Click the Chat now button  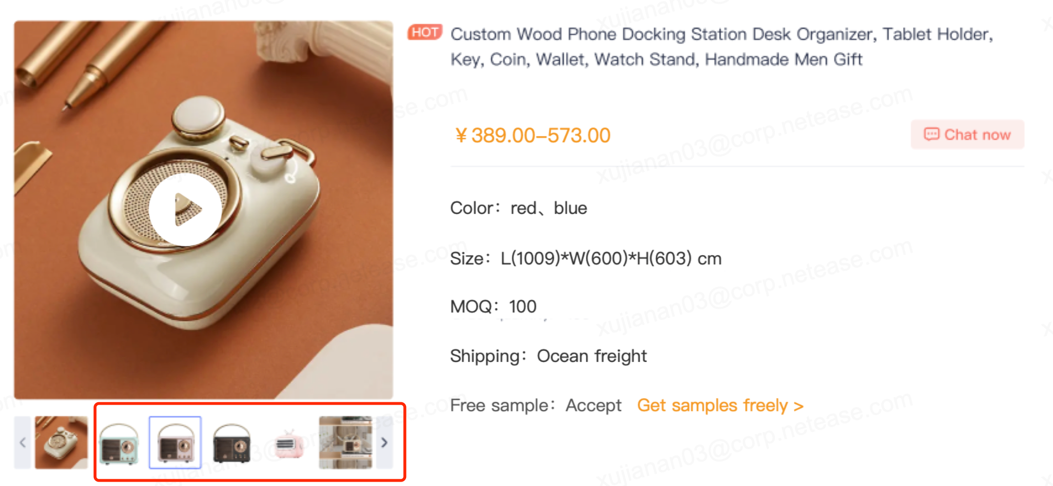pyautogui.click(x=968, y=134)
